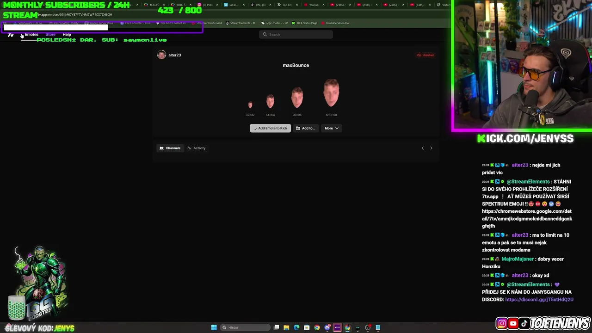Open alter23's profile avatar
Image resolution: width=592 pixels, height=333 pixels.
(x=161, y=55)
